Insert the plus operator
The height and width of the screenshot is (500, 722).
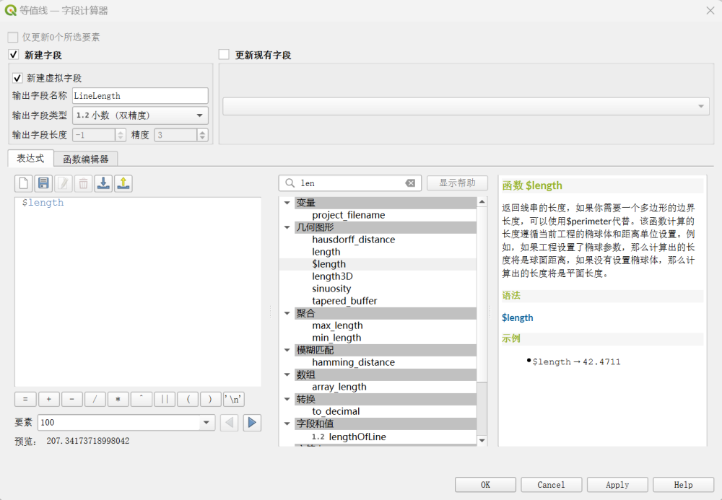point(49,399)
